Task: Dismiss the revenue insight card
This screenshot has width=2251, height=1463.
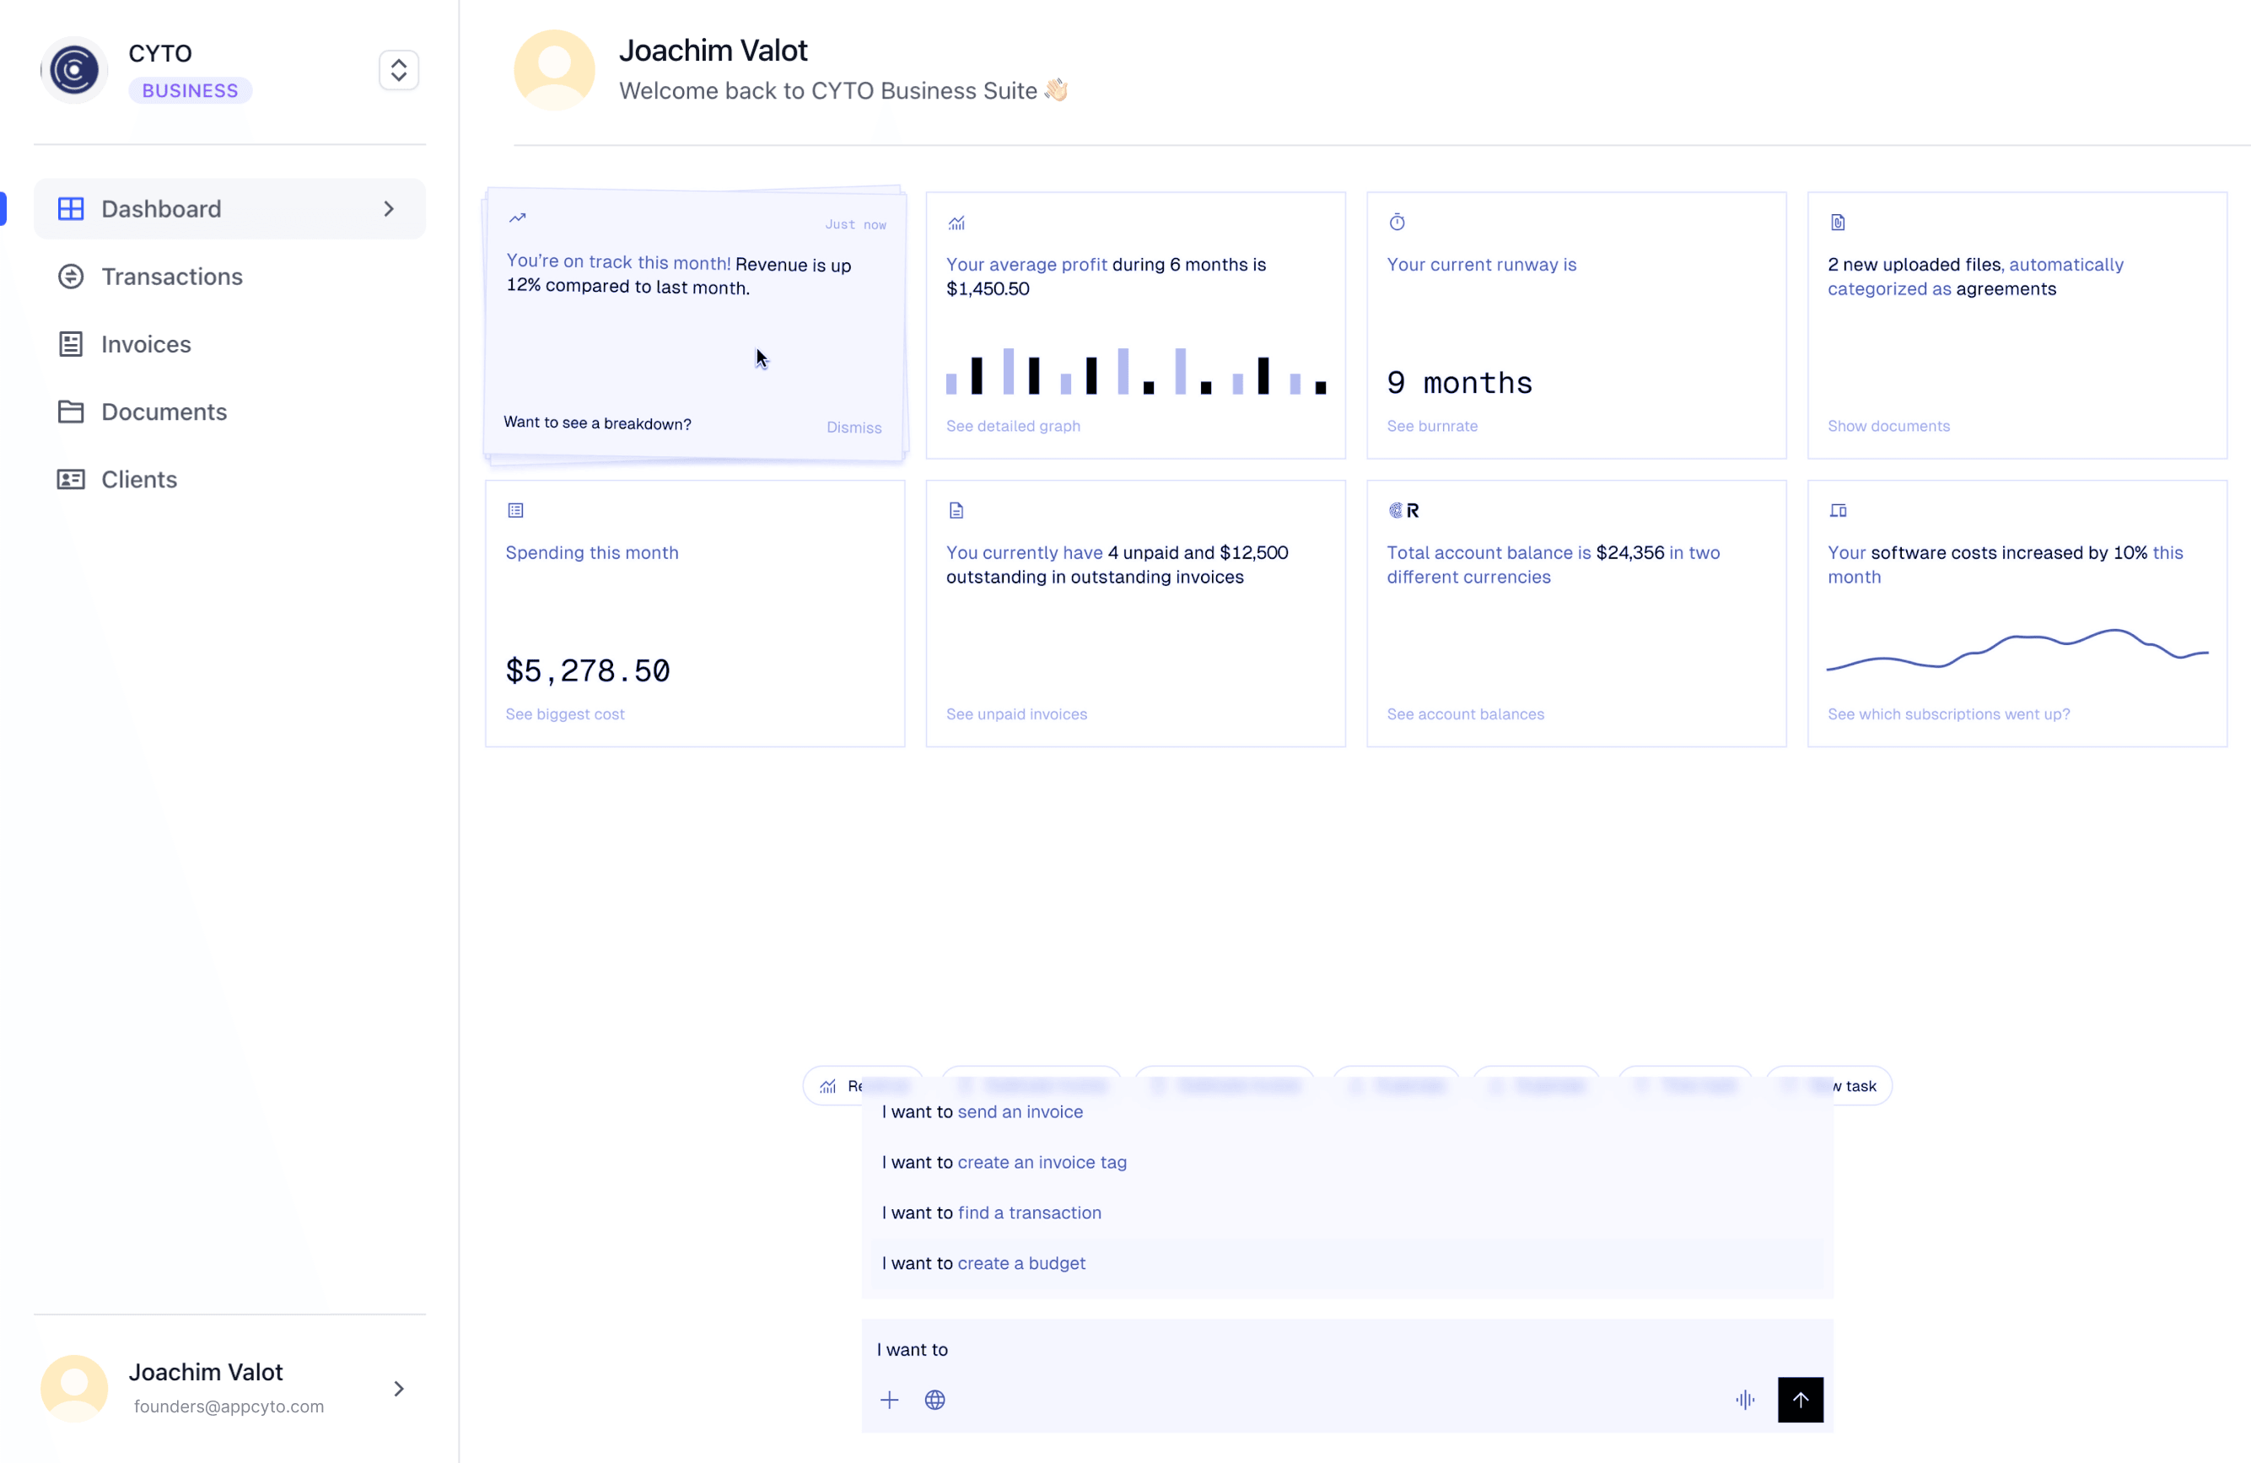Action: (854, 428)
